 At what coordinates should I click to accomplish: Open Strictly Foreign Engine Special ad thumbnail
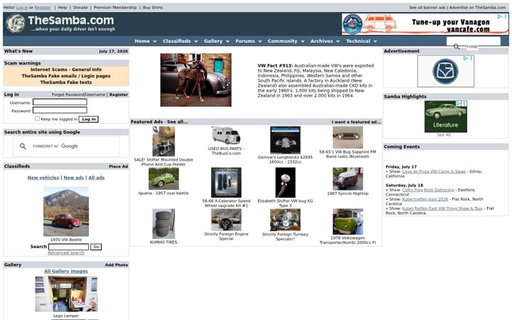click(226, 220)
